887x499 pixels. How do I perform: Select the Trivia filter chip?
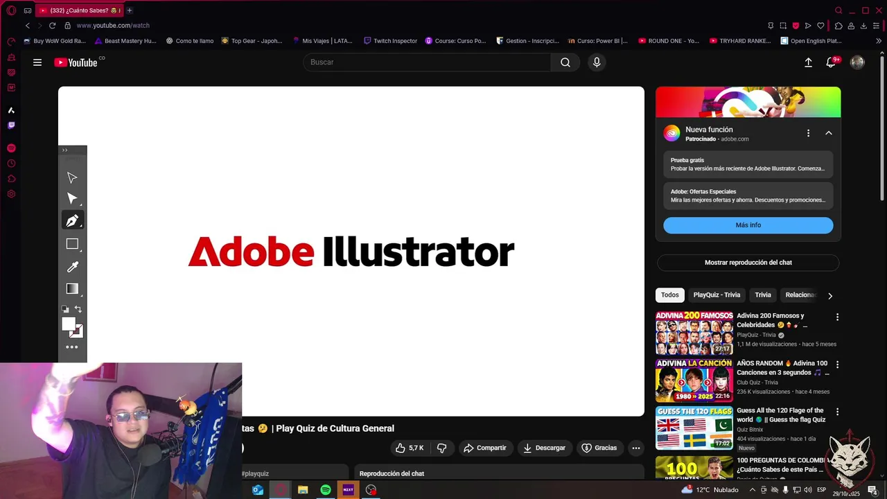coord(763,295)
